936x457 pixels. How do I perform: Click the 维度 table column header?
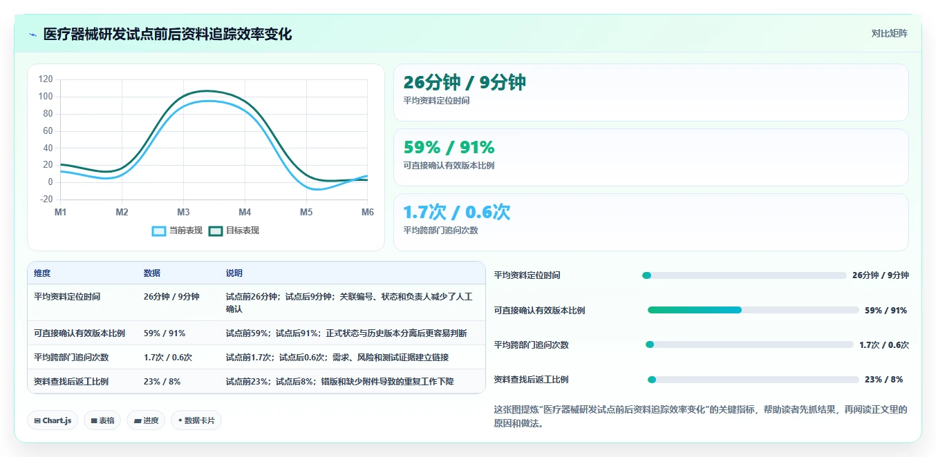(x=42, y=273)
